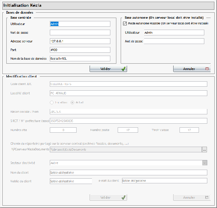Screen dimensions: 217x208
Task: Click the Base centrale Utilisateur field
Action: pos(80,24)
